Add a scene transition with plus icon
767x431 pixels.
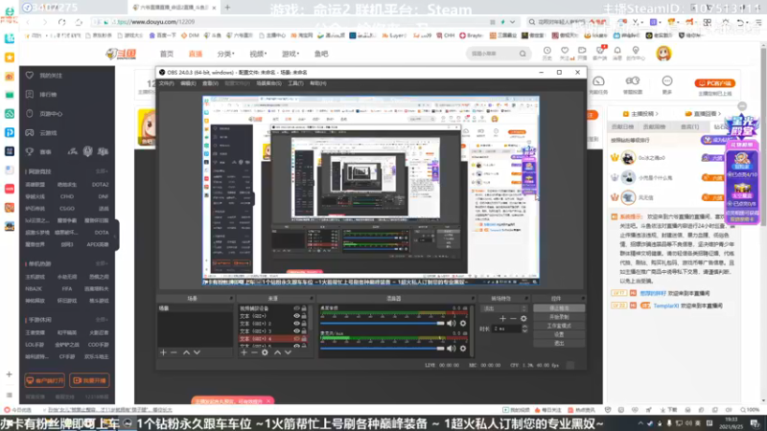(502, 319)
